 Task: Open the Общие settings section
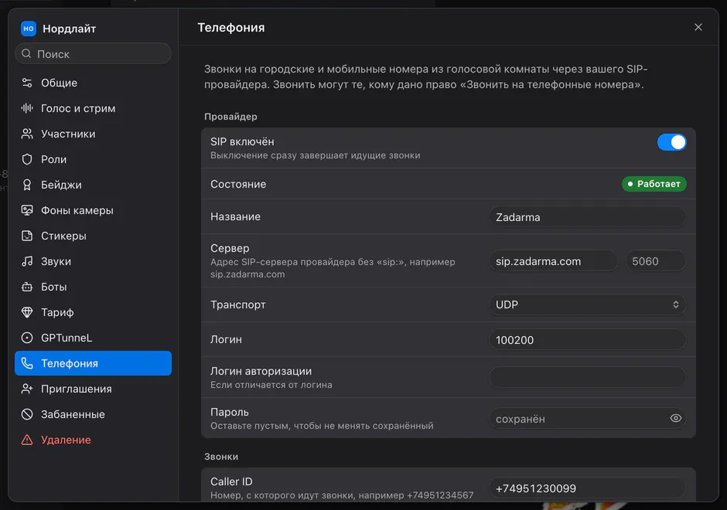(93, 83)
